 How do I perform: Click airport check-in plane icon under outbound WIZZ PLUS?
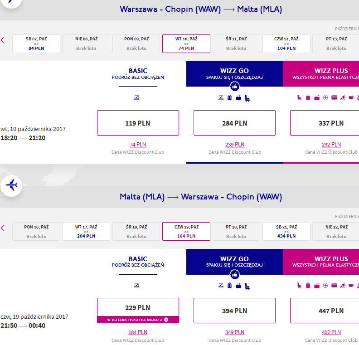pyautogui.click(x=325, y=98)
